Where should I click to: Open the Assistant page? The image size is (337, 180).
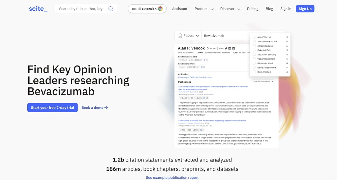[x=180, y=9]
